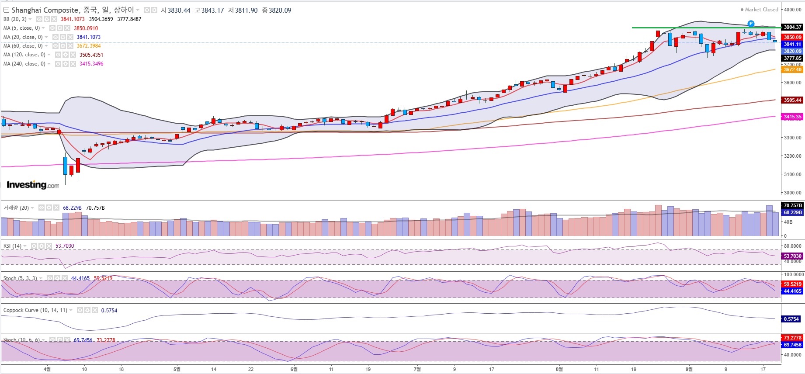Remove the Stoch (10, 6, 6) indicator

coord(67,340)
